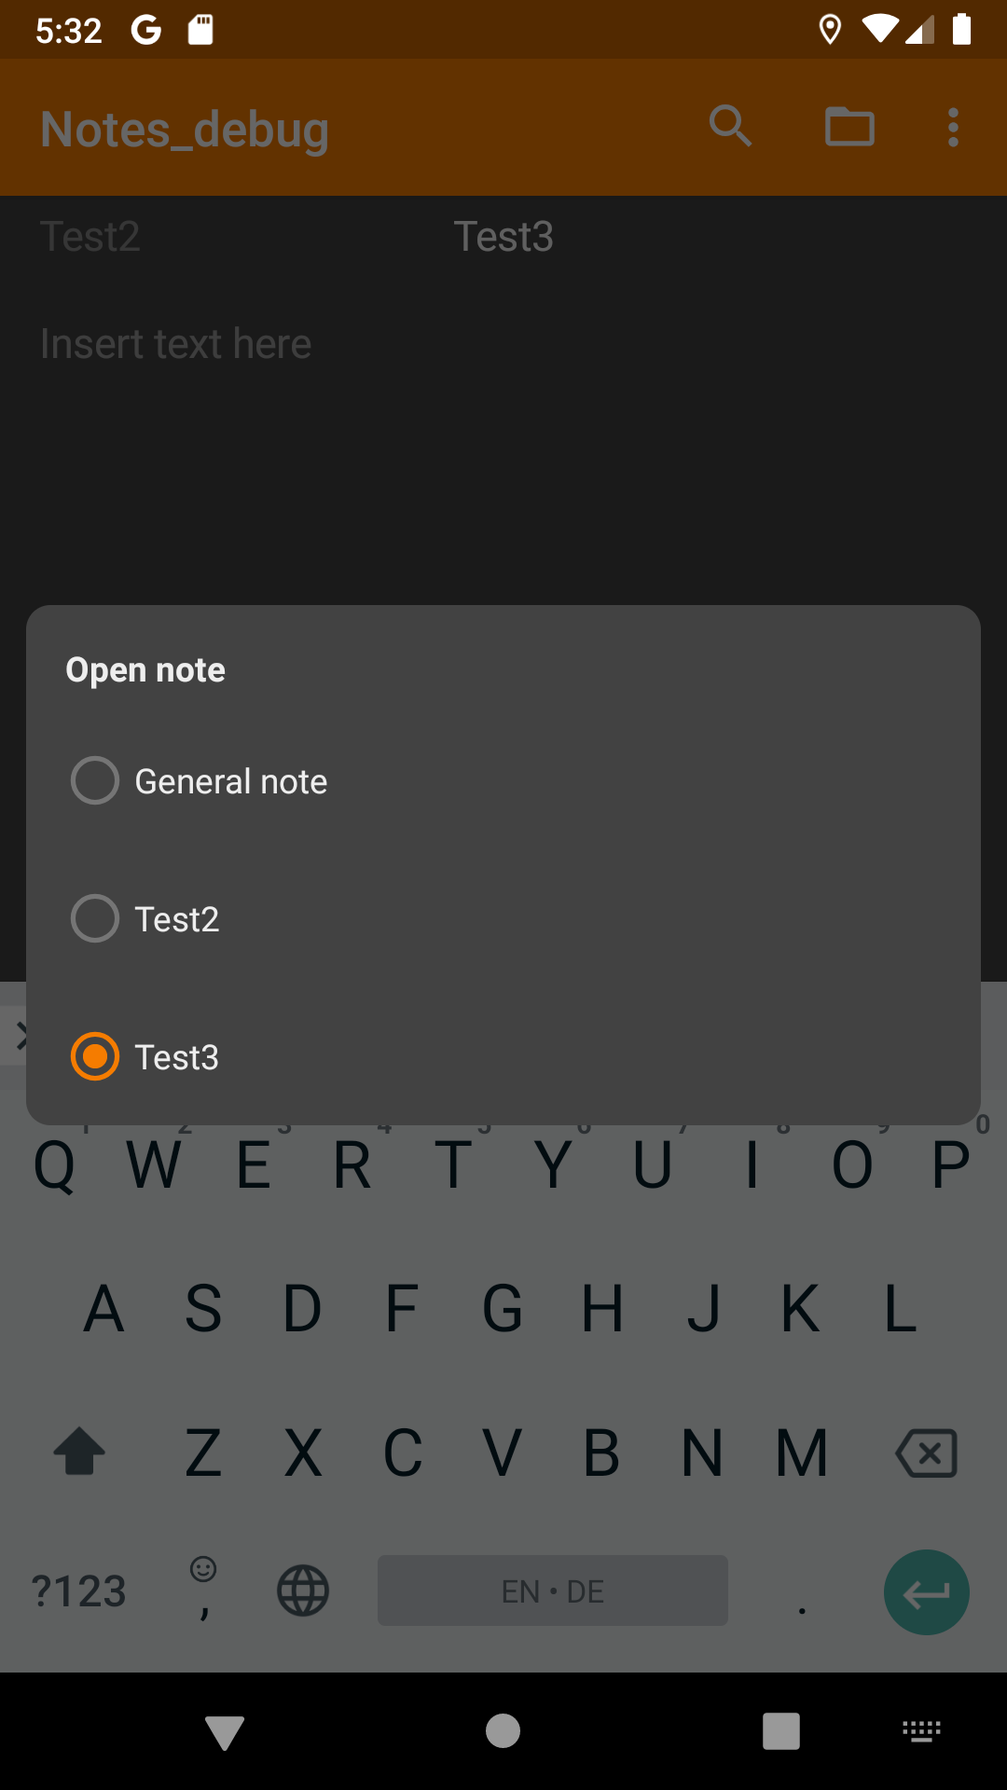Tap the EN · DE spacebar
Viewport: 1007px width, 1790px height.
point(552,1590)
